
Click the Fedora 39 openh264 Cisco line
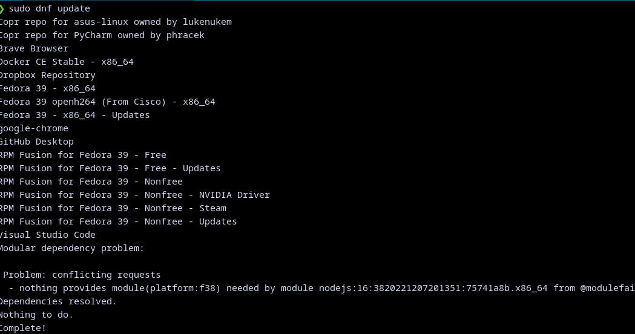(107, 102)
